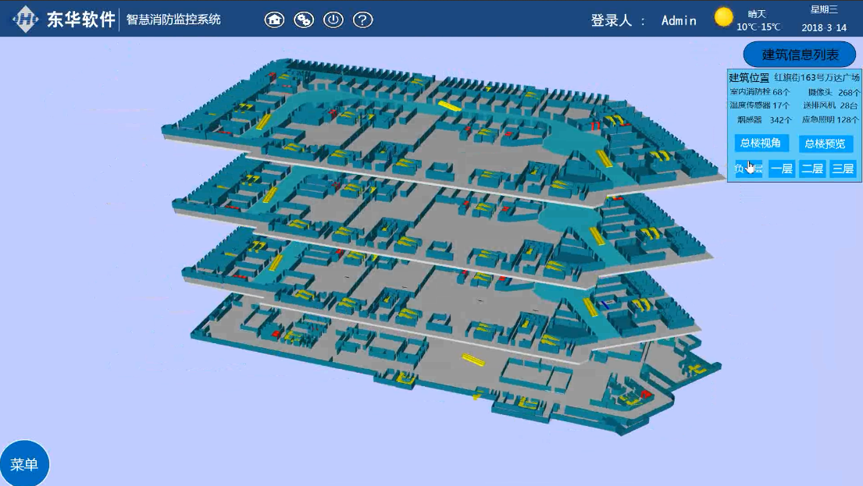Click the Admin username in the header
Image resolution: width=863 pixels, height=486 pixels.
pos(678,20)
